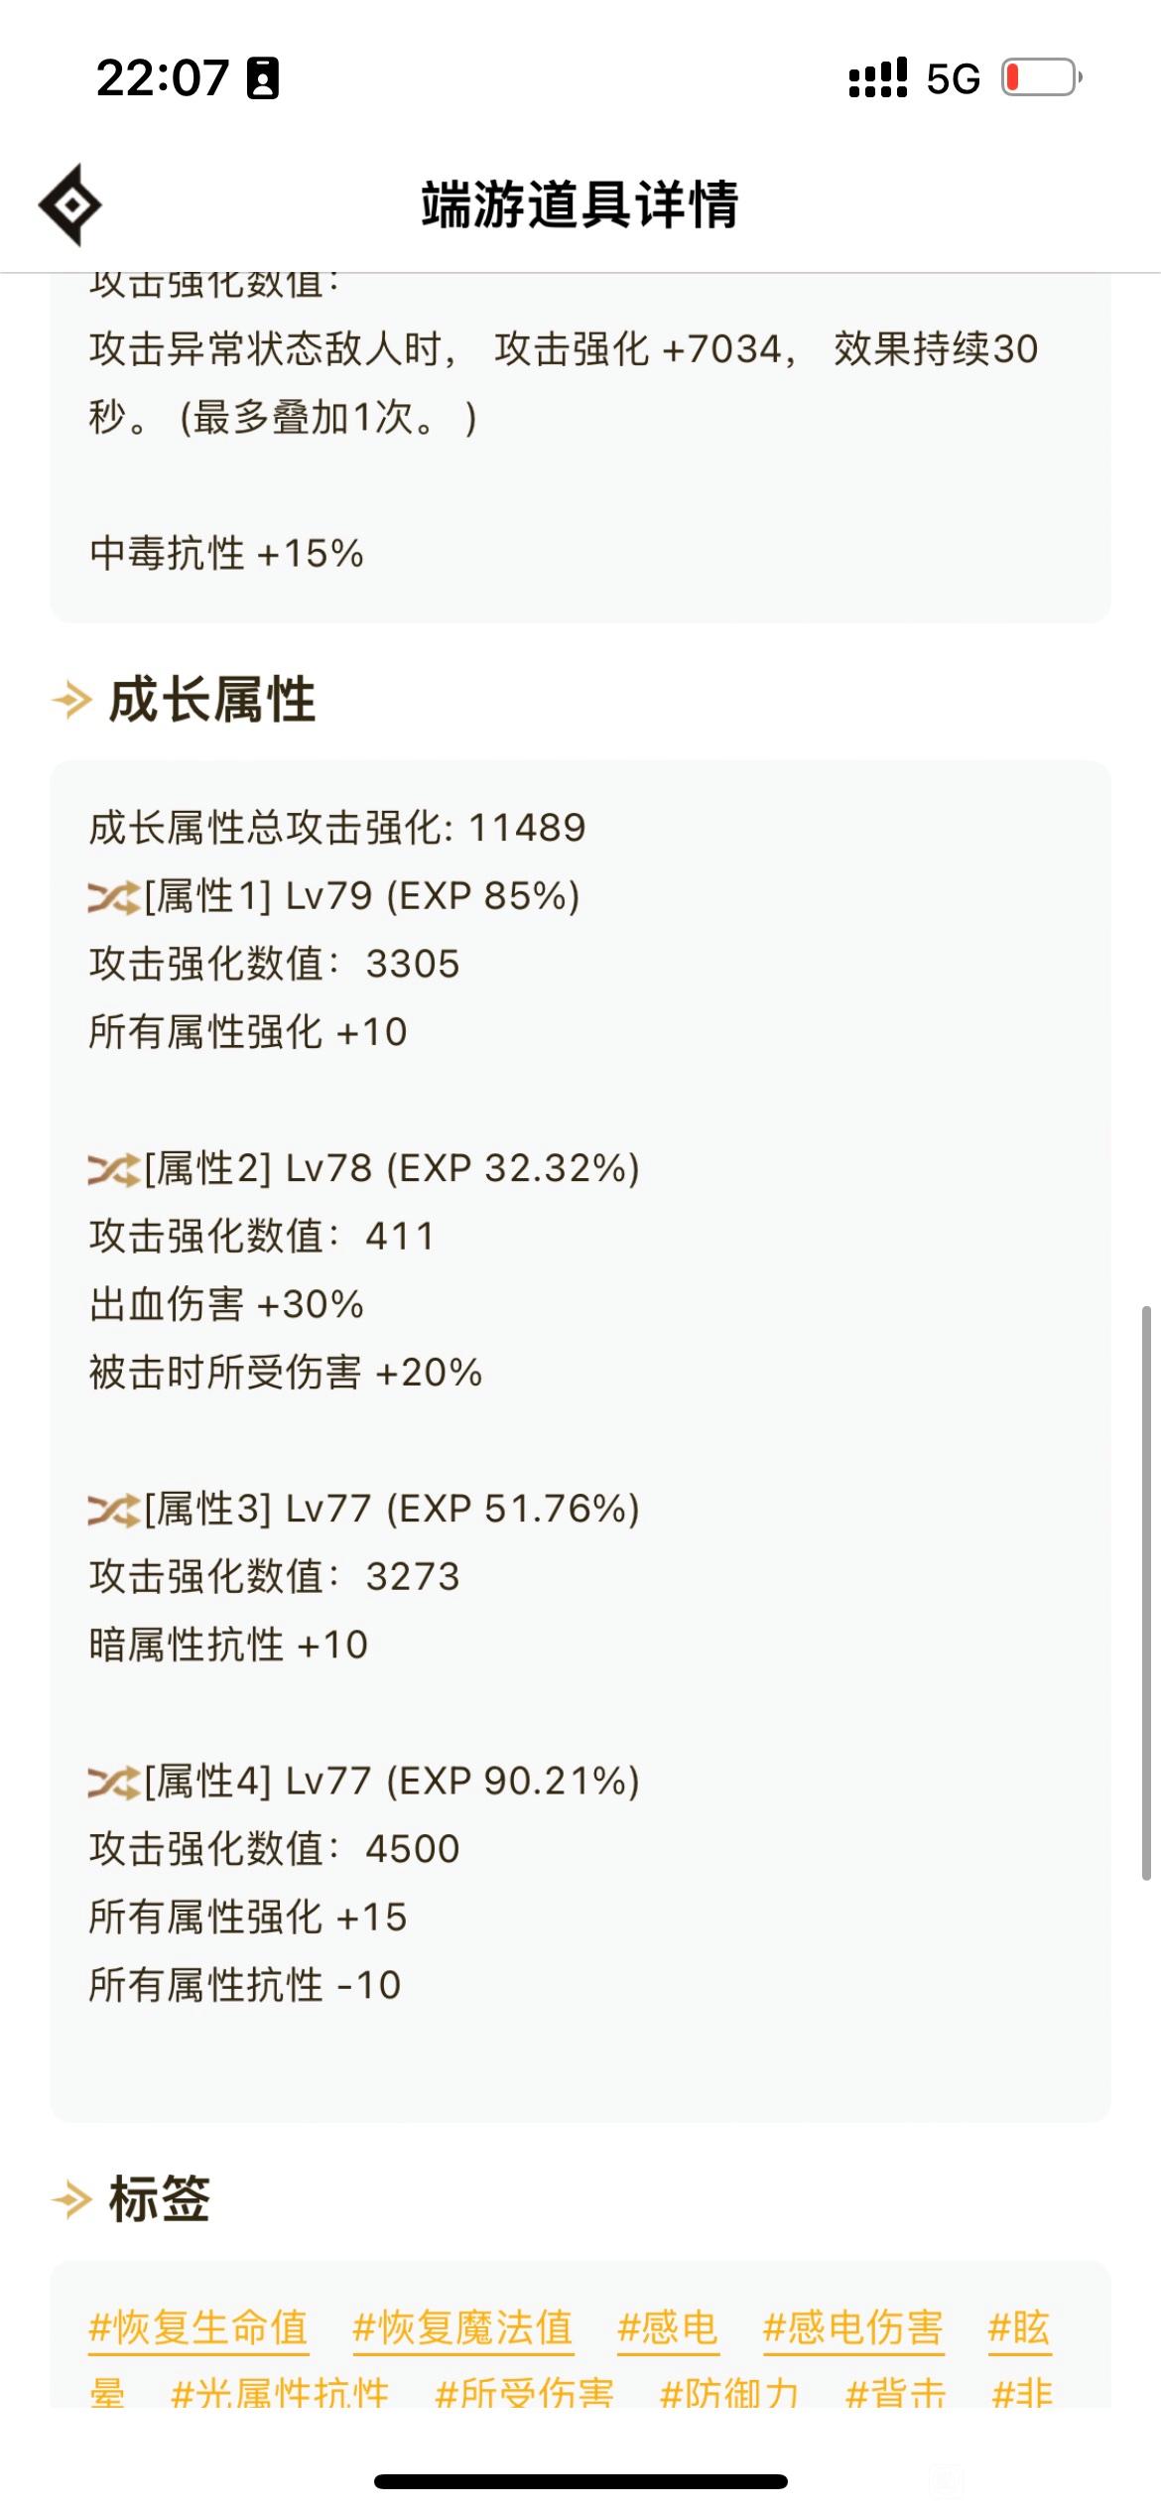Tap the 标签 section heading

pos(160,2199)
